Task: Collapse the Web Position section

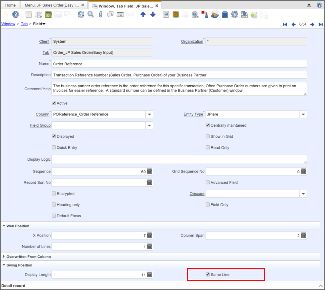Action: coord(4,226)
